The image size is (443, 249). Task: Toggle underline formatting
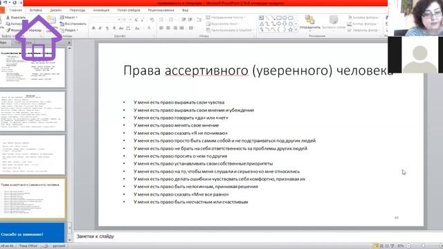point(107,28)
